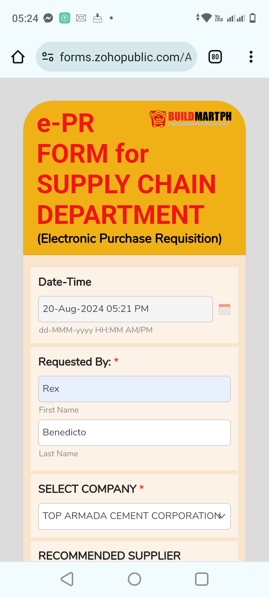Focus the First Name field containing Rex
This screenshot has height=597, width=269.
click(134, 389)
